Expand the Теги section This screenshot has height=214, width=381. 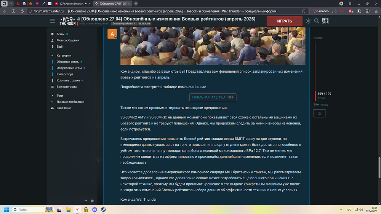click(59, 96)
